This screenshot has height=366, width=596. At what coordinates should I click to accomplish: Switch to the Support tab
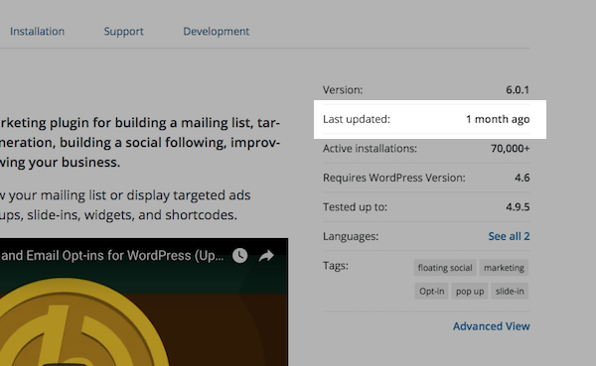[x=123, y=31]
